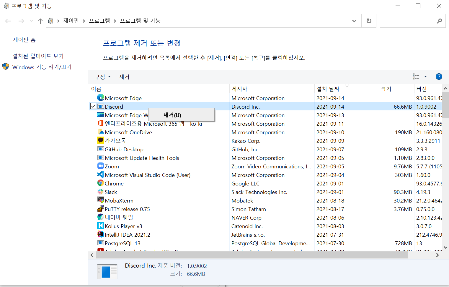449x287 pixels.
Task: Click the Visual Studio Code icon
Action: pyautogui.click(x=101, y=175)
